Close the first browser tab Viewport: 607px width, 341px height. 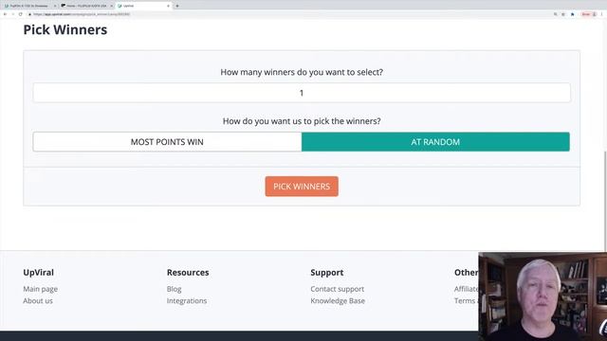55,6
